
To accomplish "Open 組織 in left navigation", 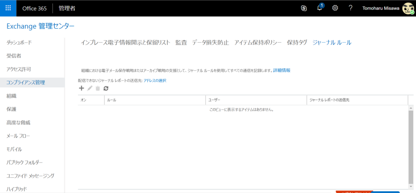I will [x=11, y=96].
